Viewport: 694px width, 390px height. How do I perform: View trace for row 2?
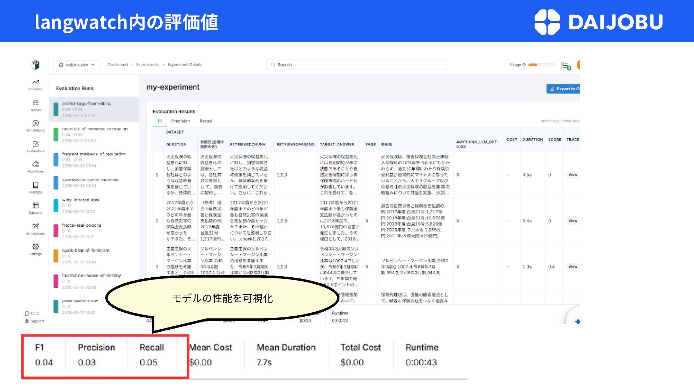(573, 221)
